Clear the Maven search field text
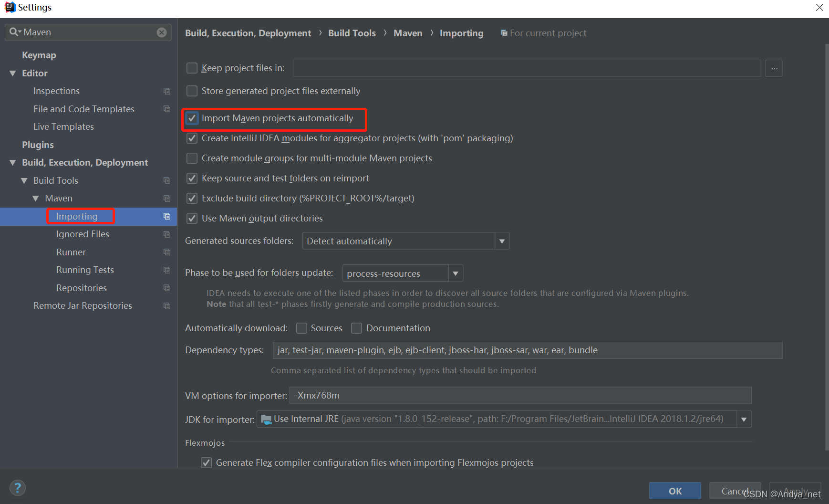The height and width of the screenshot is (504, 829). [x=162, y=32]
